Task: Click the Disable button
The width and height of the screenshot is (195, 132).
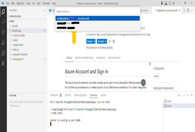Action: pos(90,41)
